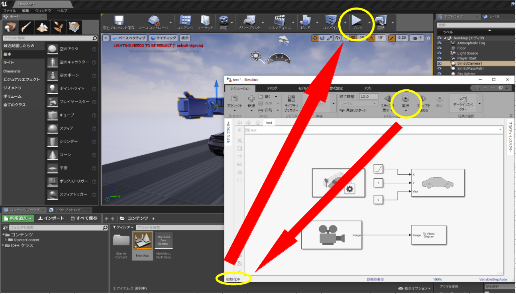Open Simulink Run (実行) dropdown arrow
Viewport: 516px width, 294px height.
point(405,110)
